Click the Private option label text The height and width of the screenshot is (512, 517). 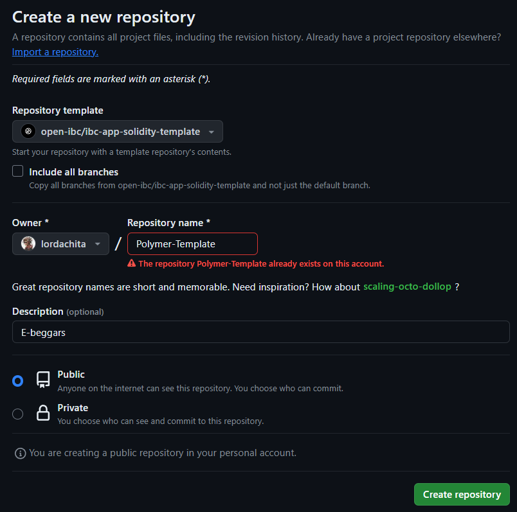(x=73, y=408)
